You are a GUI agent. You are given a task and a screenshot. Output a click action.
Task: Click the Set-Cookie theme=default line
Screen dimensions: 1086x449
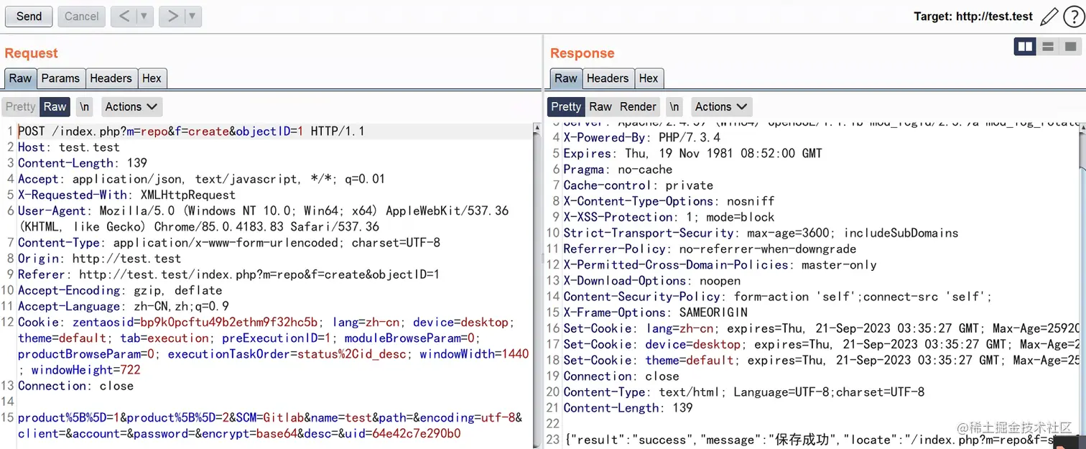[x=821, y=360]
